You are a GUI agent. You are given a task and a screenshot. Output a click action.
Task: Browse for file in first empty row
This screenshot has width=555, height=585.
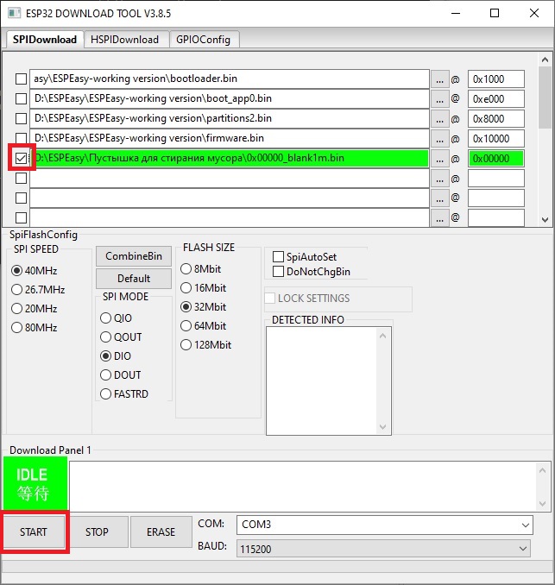pos(439,179)
